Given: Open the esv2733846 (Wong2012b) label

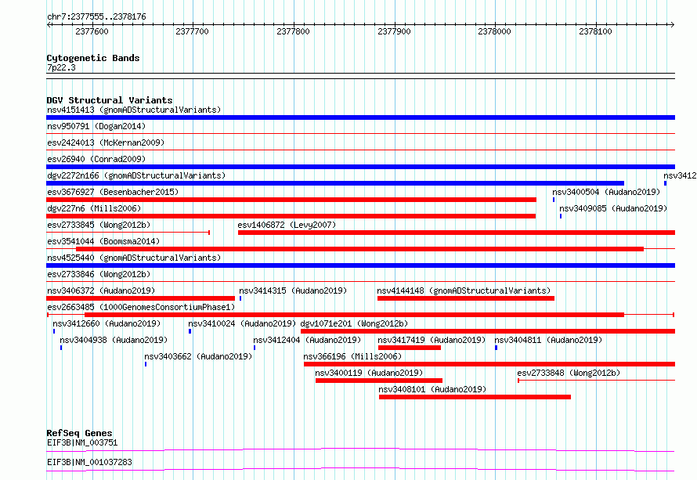Looking at the screenshot, I should pyautogui.click(x=99, y=274).
